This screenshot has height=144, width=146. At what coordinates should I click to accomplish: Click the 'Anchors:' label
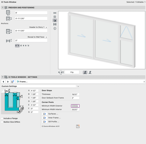(5, 23)
